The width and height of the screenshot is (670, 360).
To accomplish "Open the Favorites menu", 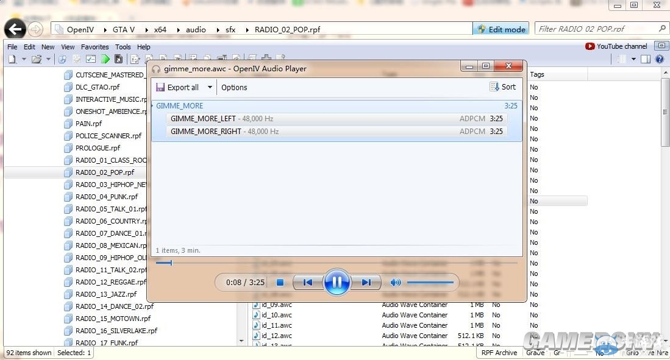I will 95,47.
